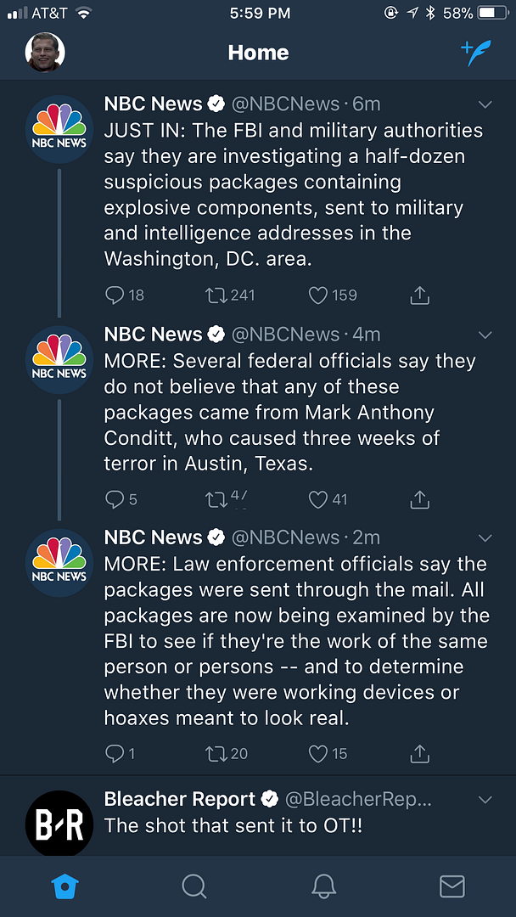Image resolution: width=516 pixels, height=917 pixels.
Task: Expand options chevron on the 6m NBC tweet
Action: tap(485, 104)
